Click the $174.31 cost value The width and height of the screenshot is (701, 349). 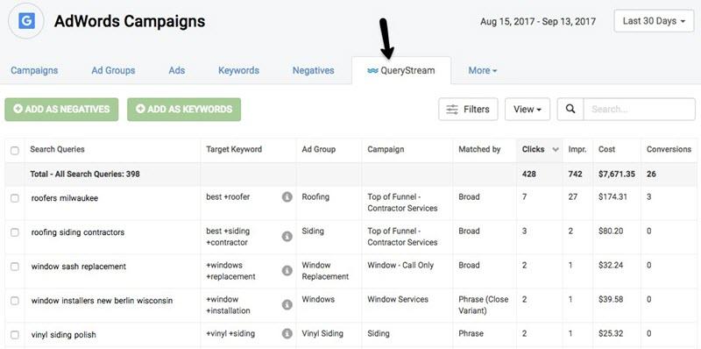[612, 197]
